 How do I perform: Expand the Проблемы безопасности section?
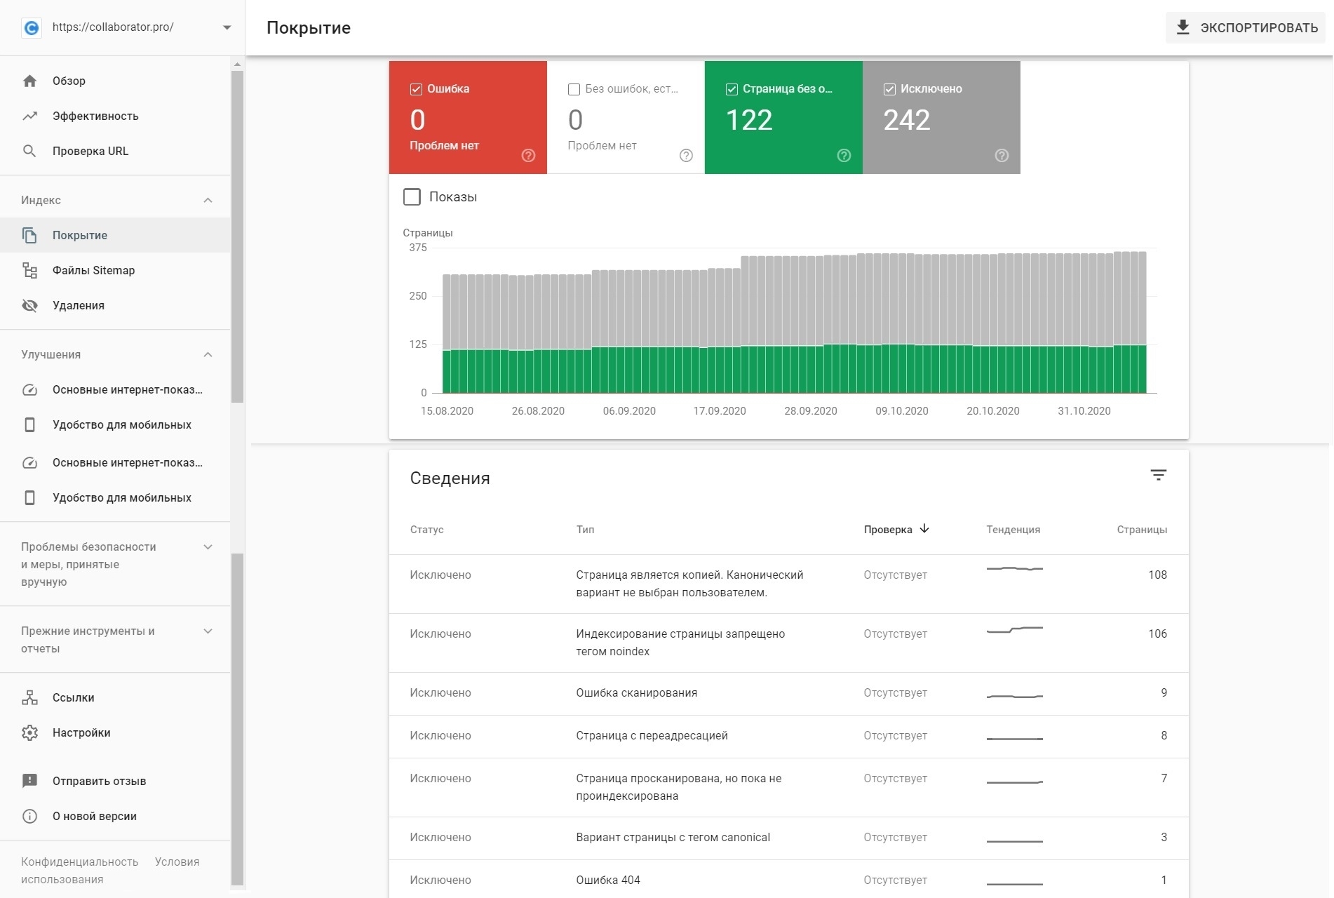click(x=208, y=547)
